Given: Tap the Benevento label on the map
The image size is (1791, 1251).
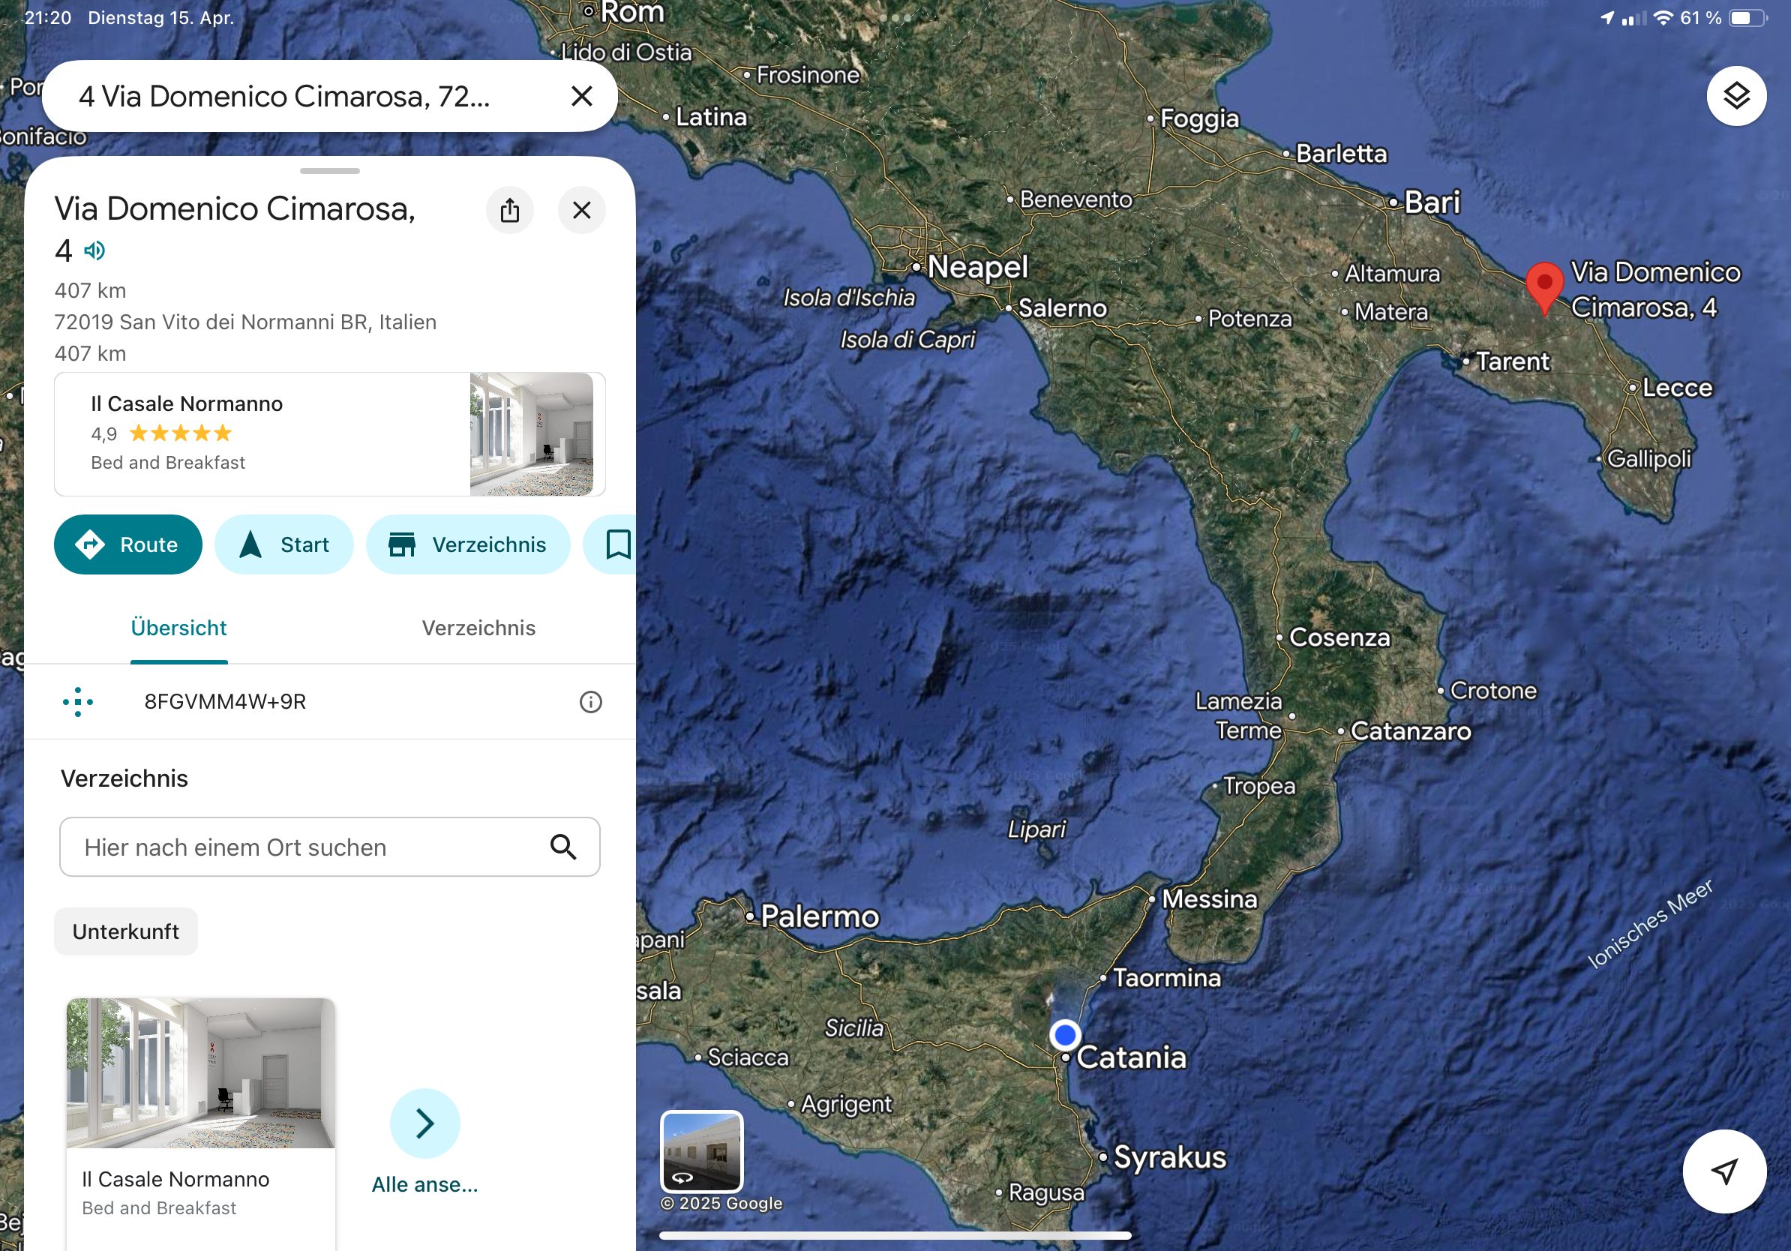Looking at the screenshot, I should click(1075, 199).
